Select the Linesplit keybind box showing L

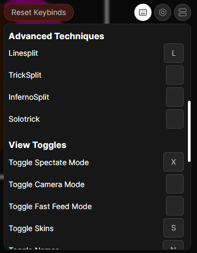click(x=173, y=53)
